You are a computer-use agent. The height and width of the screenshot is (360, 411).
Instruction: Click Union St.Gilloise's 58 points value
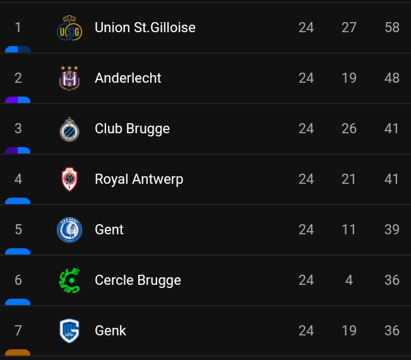coord(392,28)
